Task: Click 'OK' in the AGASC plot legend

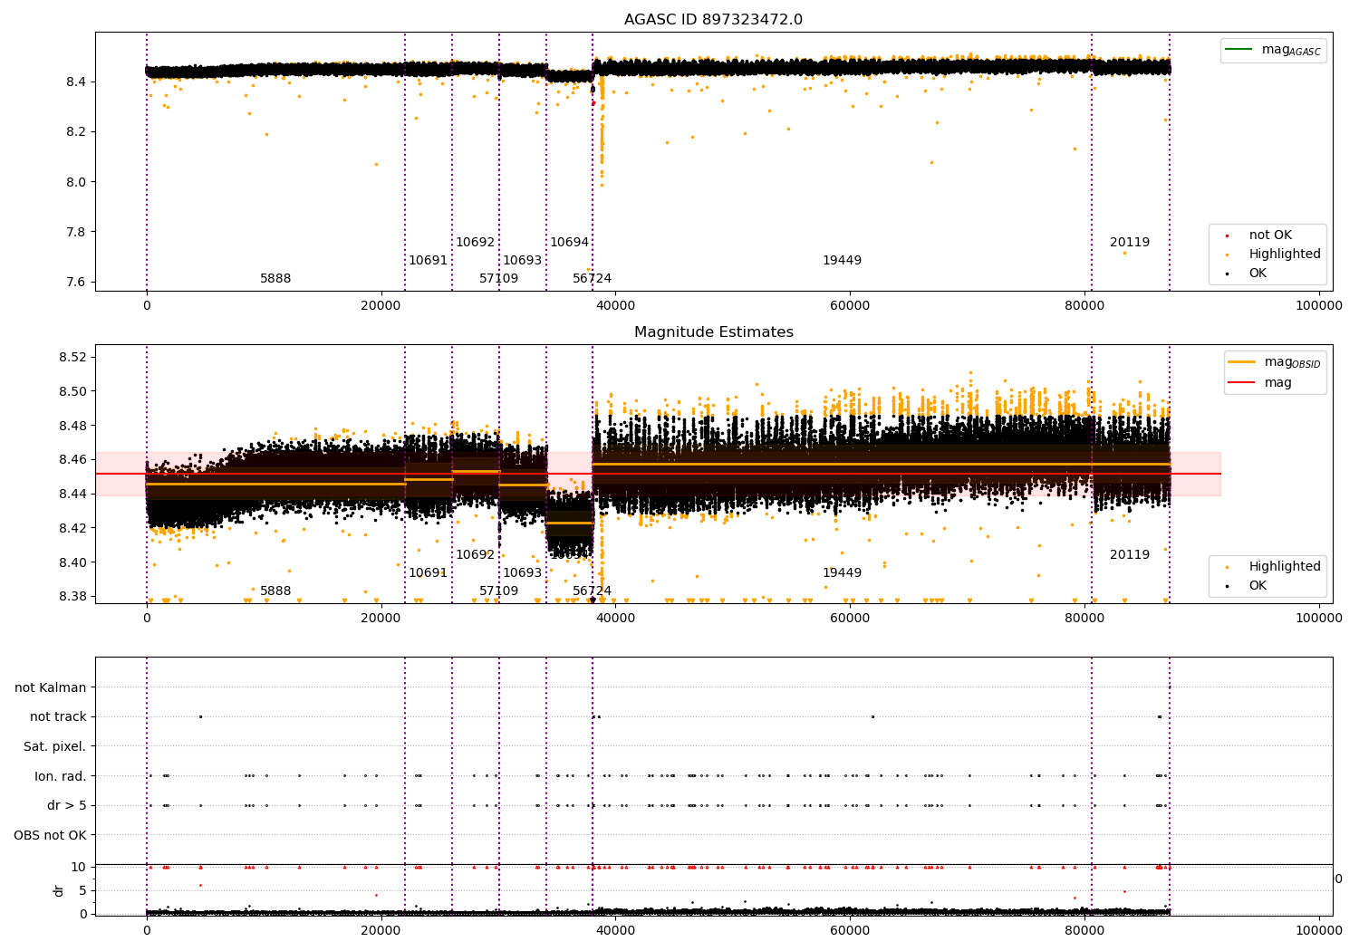Action: pos(1258,274)
